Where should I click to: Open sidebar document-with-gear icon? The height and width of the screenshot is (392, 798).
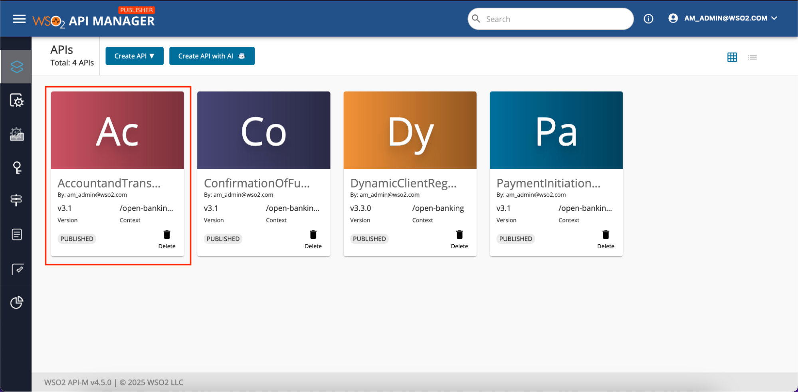pyautogui.click(x=16, y=100)
